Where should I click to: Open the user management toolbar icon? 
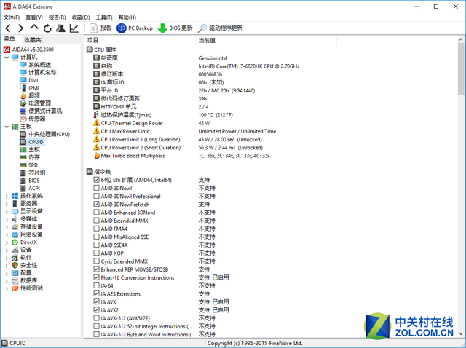click(x=60, y=28)
